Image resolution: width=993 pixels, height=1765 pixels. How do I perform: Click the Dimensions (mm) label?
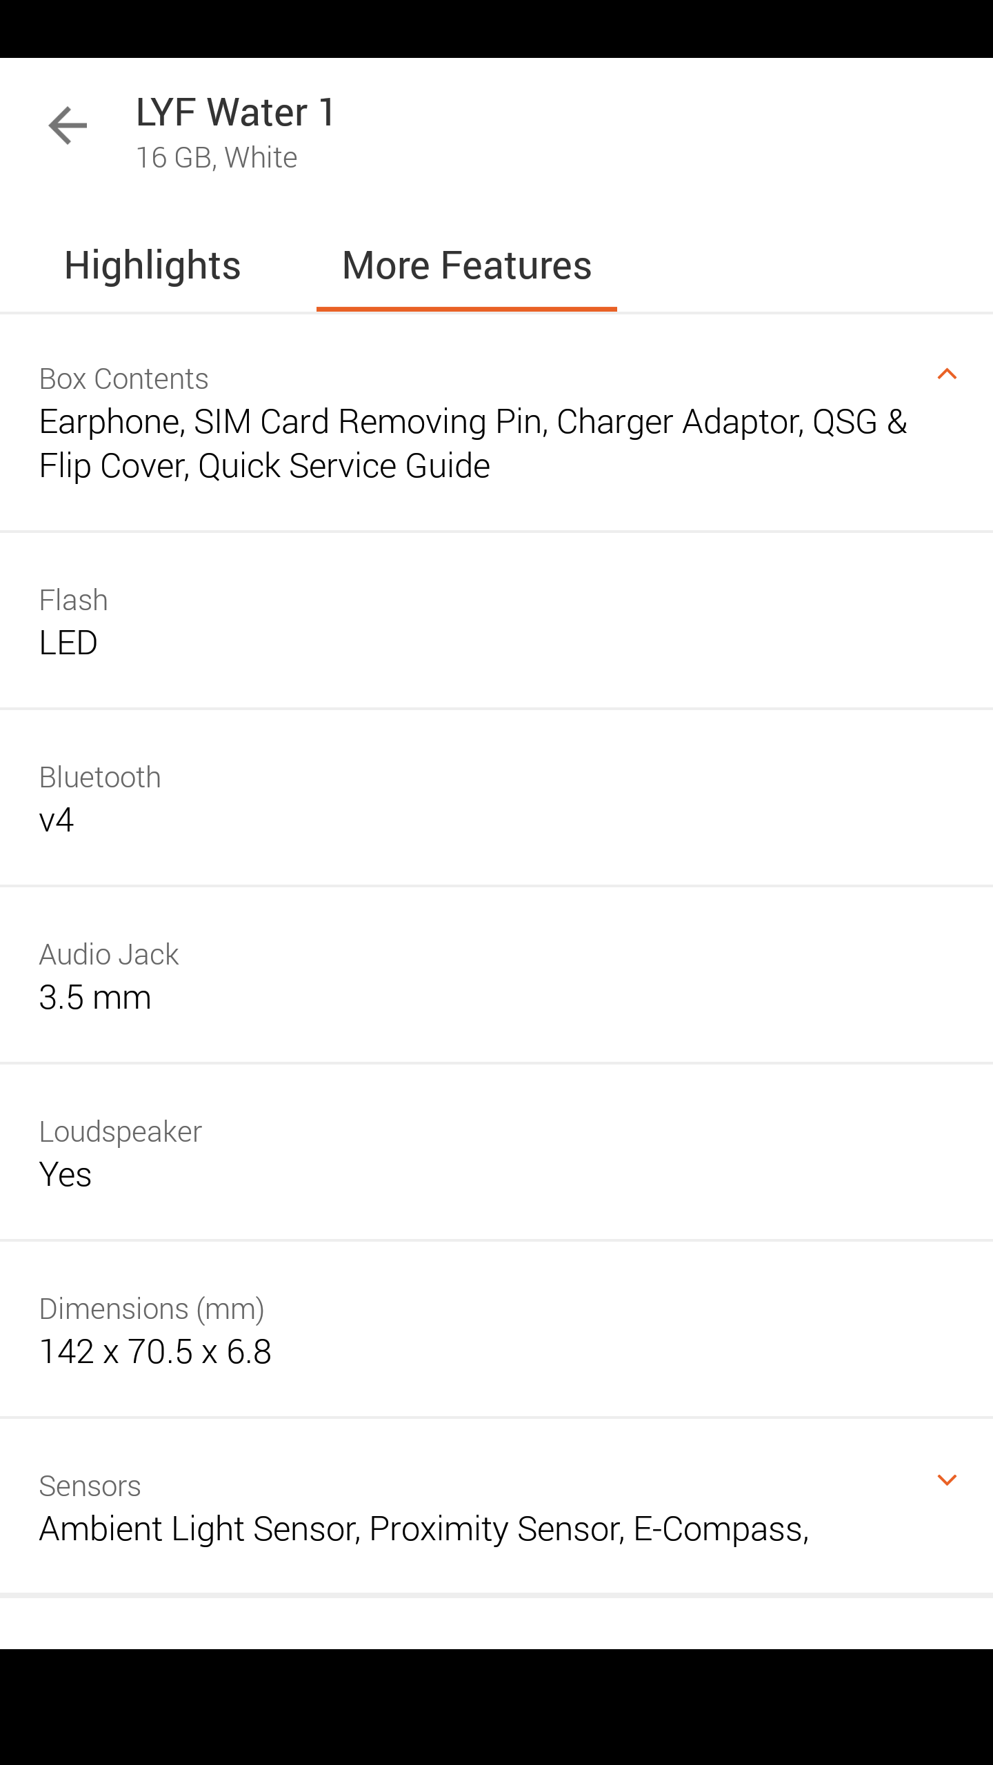coord(152,1309)
